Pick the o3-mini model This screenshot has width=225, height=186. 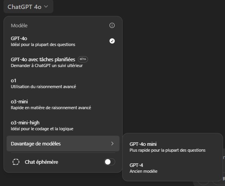[x=63, y=105]
